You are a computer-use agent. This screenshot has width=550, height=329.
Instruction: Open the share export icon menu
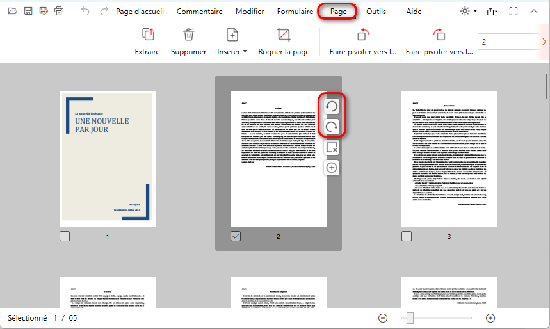coord(492,12)
